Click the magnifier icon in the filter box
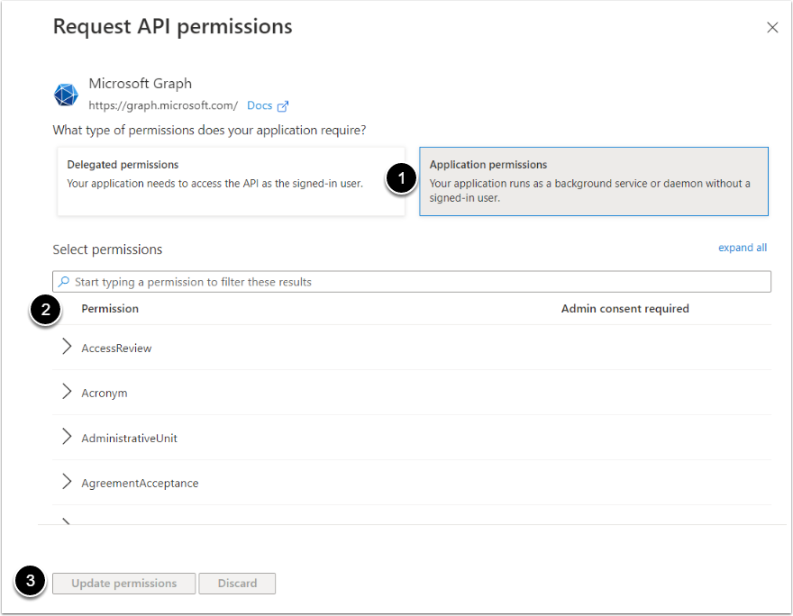This screenshot has height=616, width=793. click(63, 282)
